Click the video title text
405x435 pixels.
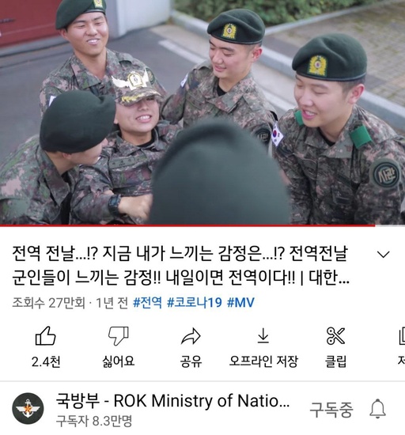[180, 265]
